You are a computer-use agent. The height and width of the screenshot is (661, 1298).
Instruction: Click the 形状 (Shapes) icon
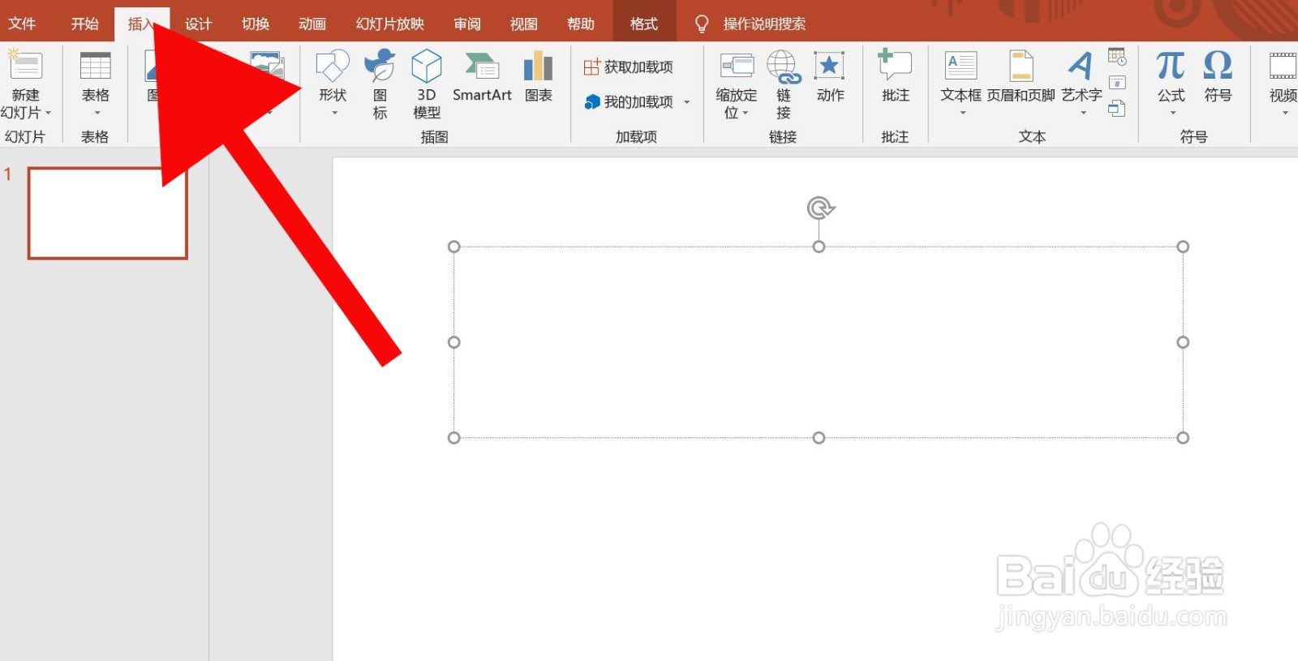tap(333, 66)
